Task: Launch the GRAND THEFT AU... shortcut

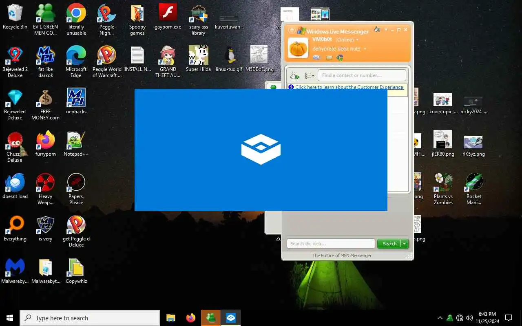Action: [x=168, y=62]
